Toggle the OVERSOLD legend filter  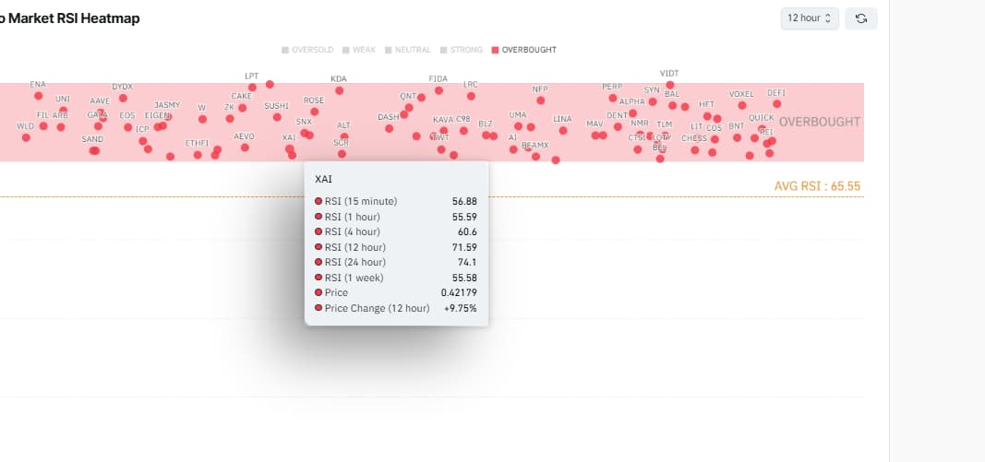307,50
